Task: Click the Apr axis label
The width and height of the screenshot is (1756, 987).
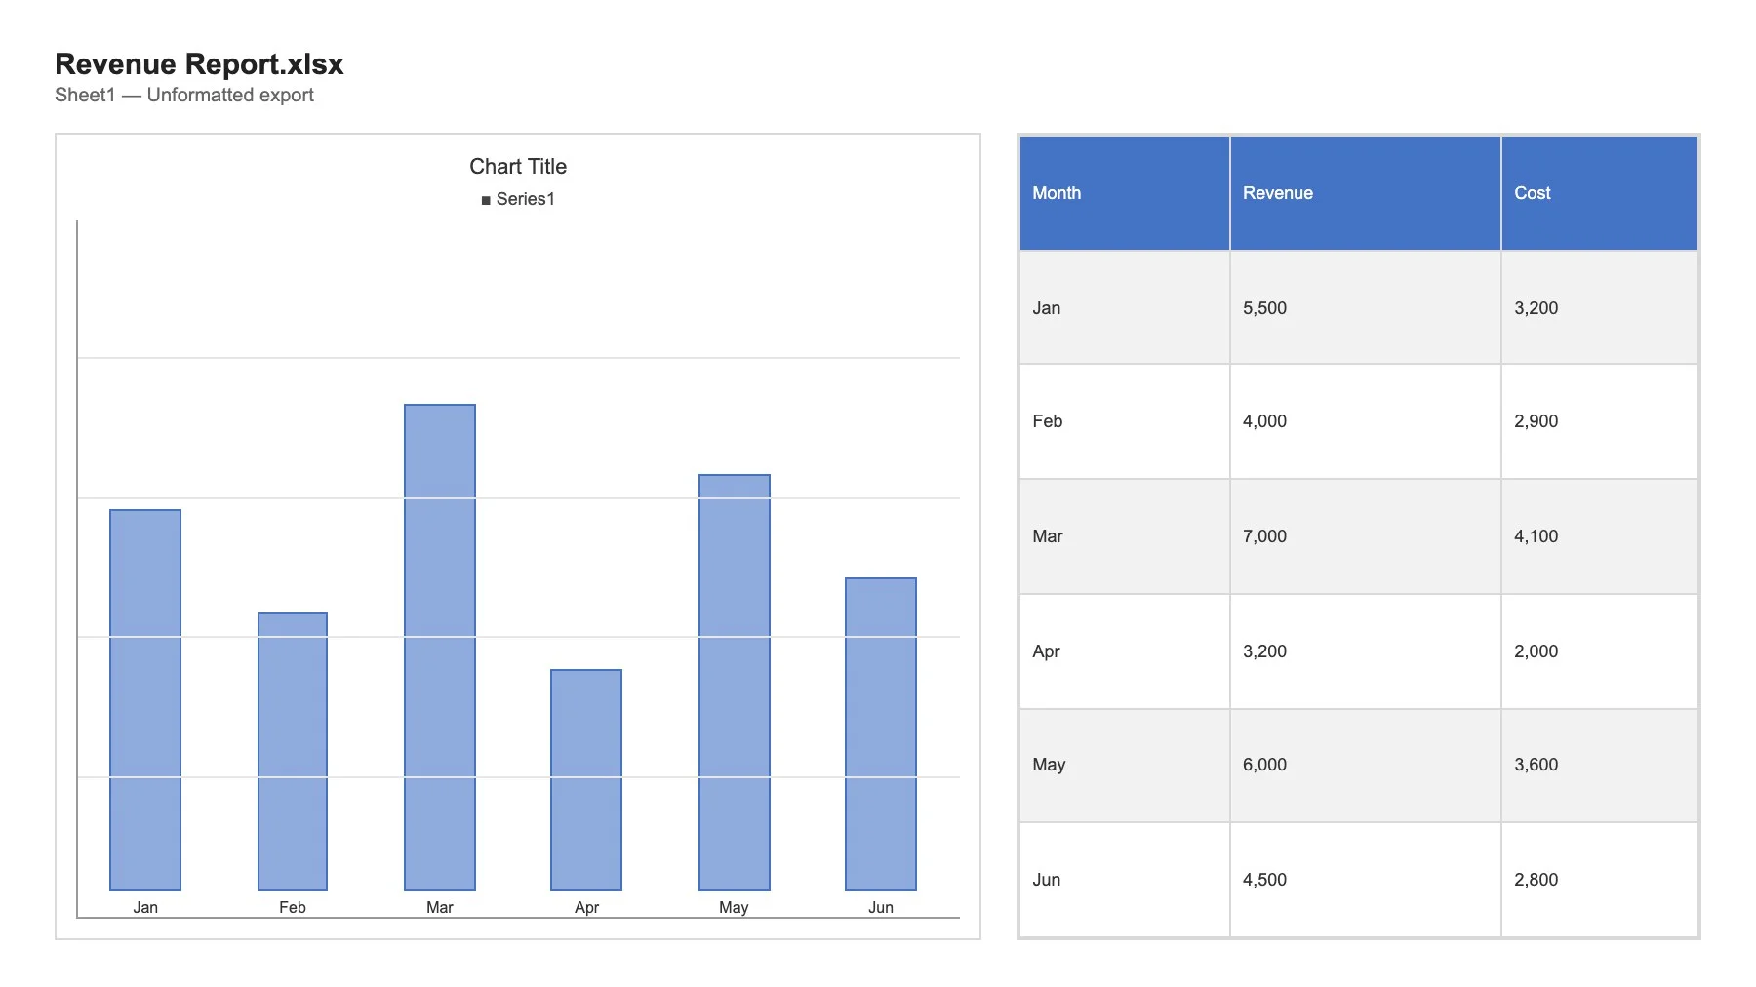Action: click(586, 907)
